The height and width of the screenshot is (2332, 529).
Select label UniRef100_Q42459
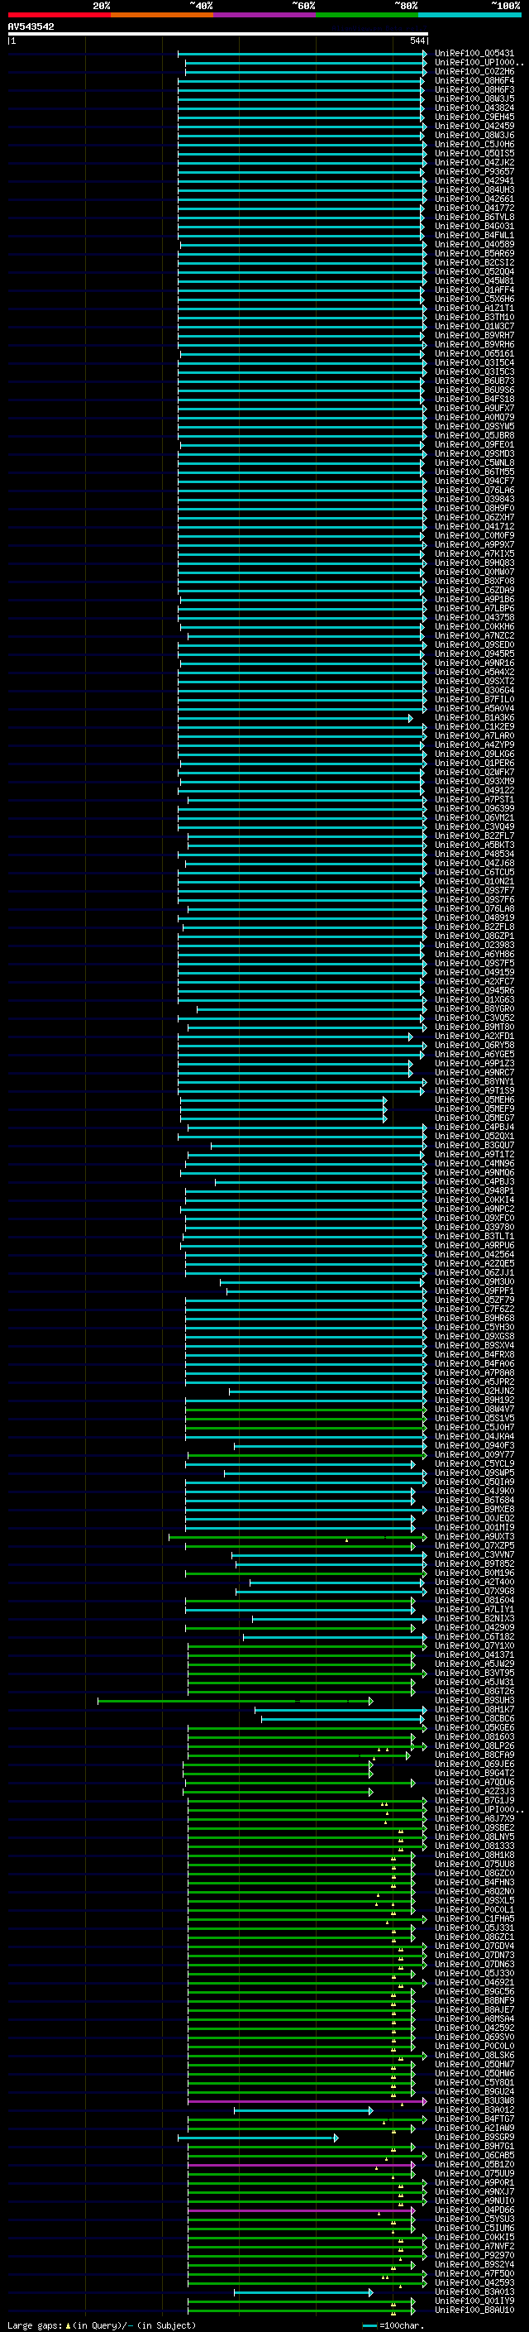pyautogui.click(x=474, y=126)
